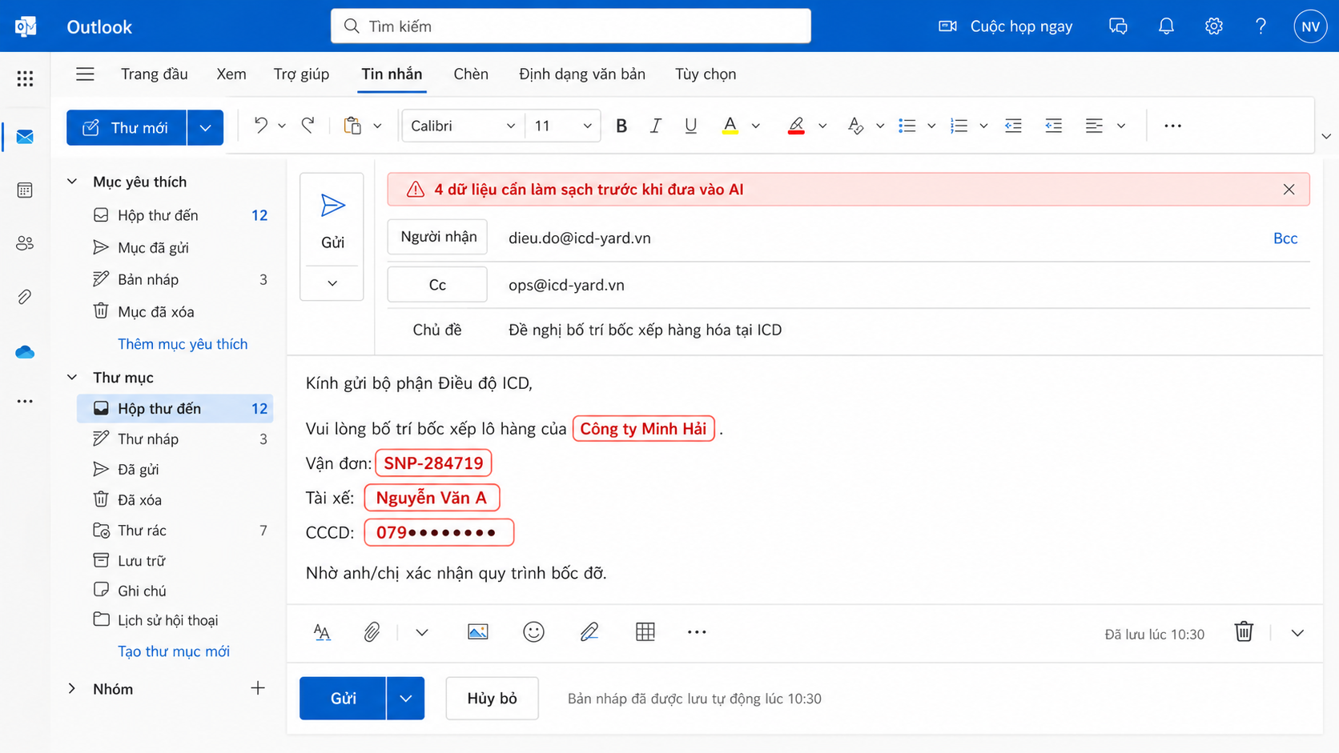Toggle Bold formatting
The width and height of the screenshot is (1339, 753).
click(621, 126)
